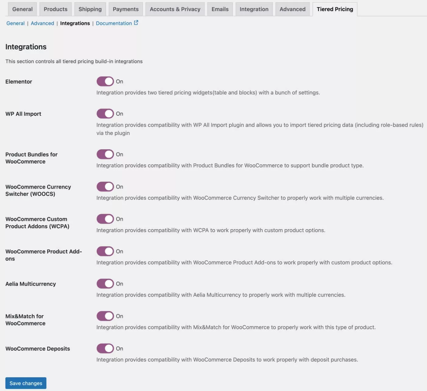Click the Aelia Multicurrency compatibility description

(x=221, y=295)
